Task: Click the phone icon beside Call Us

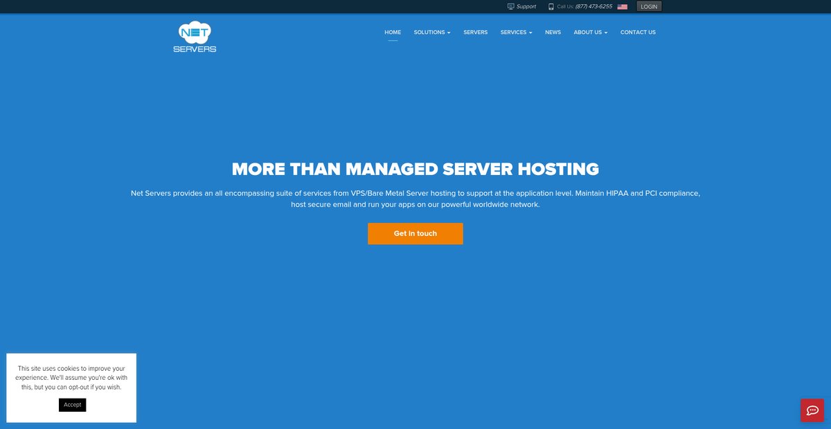Action: click(551, 6)
